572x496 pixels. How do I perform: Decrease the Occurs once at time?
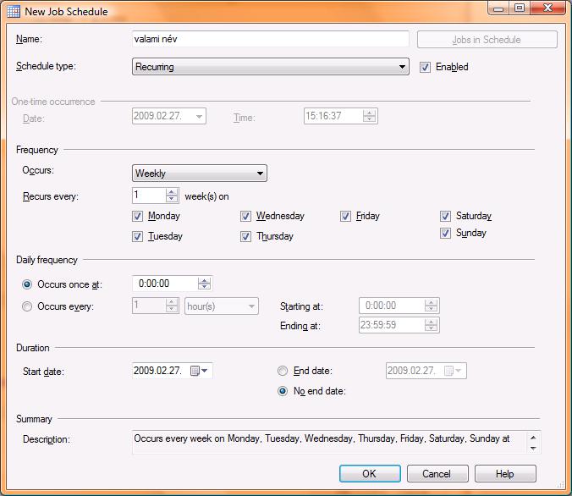click(x=204, y=287)
